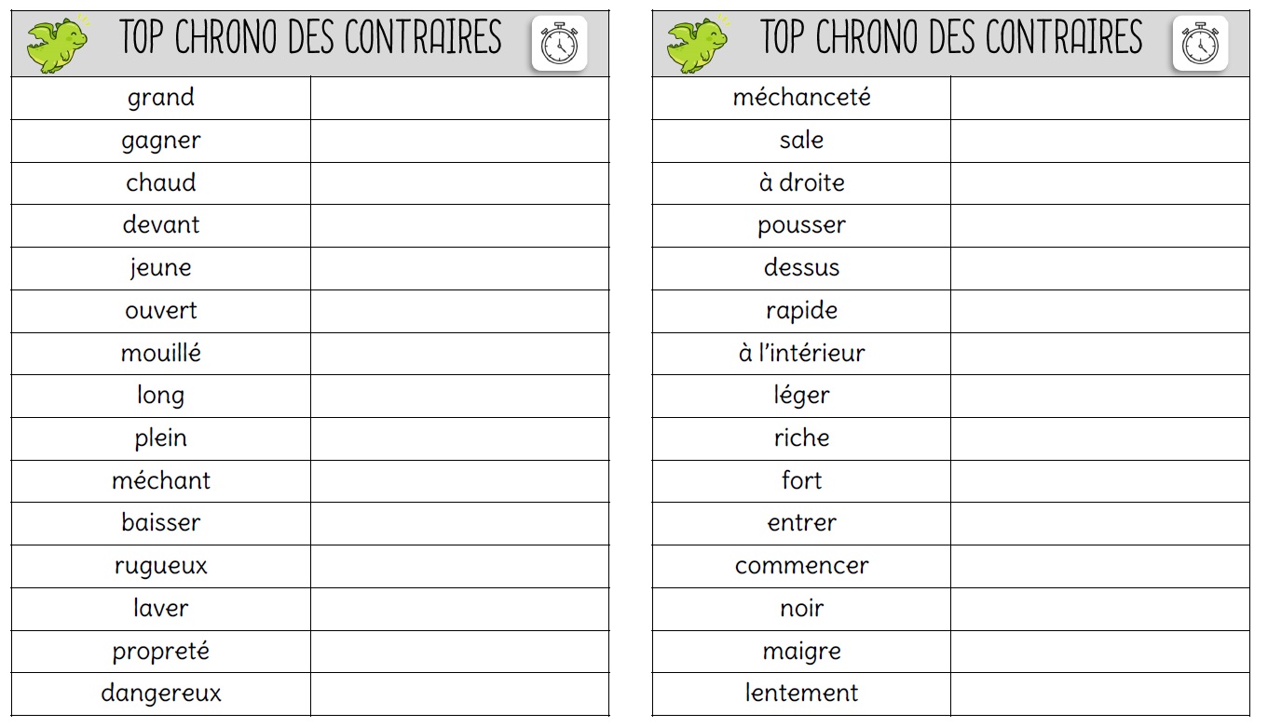
Task: Select the empty cell beside 'mouillé'
Action: pos(459,354)
